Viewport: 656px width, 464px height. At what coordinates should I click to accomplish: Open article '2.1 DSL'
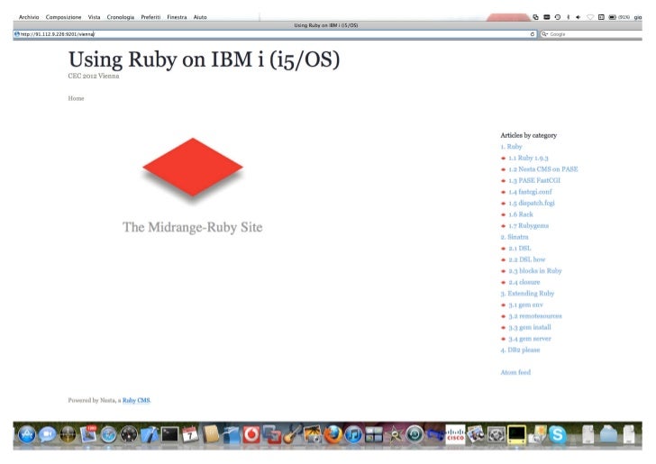point(520,248)
